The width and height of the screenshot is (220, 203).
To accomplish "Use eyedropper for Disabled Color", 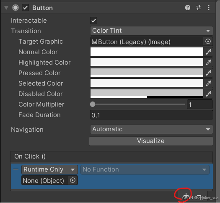I will [x=209, y=94].
